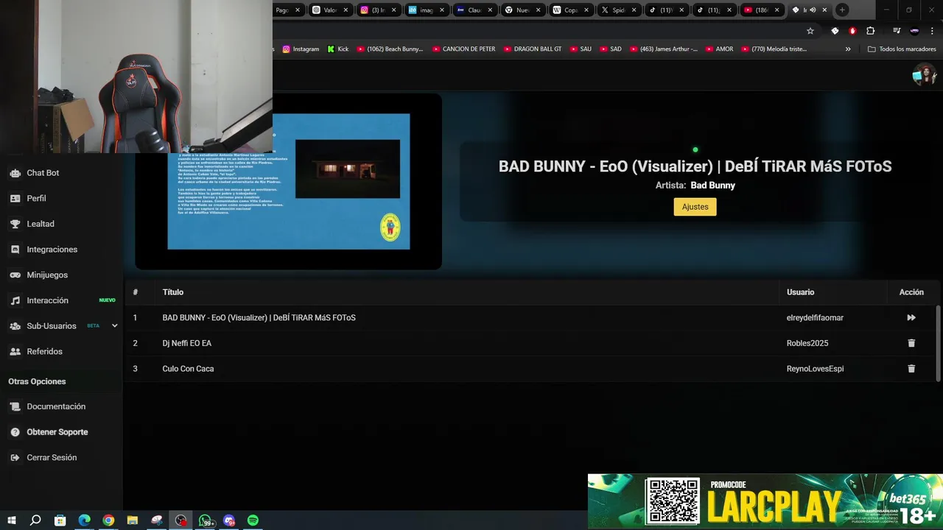Image resolution: width=943 pixels, height=530 pixels.
Task: Select user elreydelfifaomar
Action: coord(815,318)
